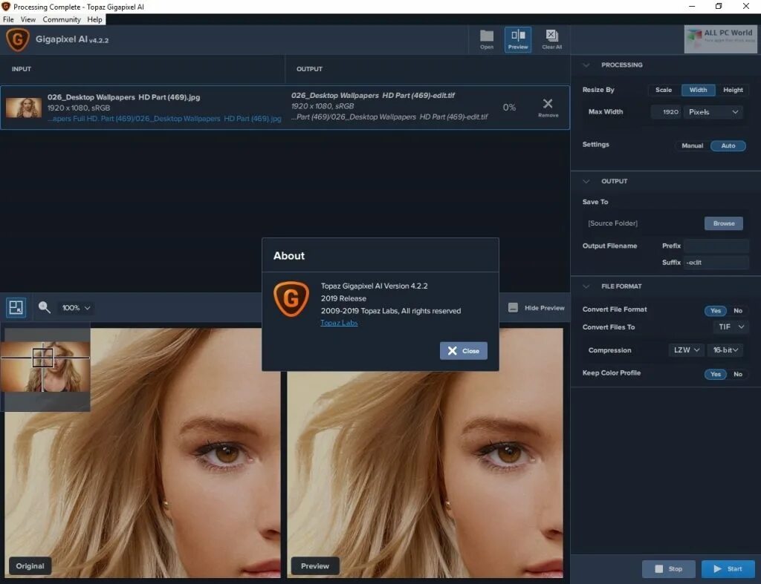Viewport: 761px width, 584px height.
Task: Edit the Max Width value field
Action: (x=666, y=112)
